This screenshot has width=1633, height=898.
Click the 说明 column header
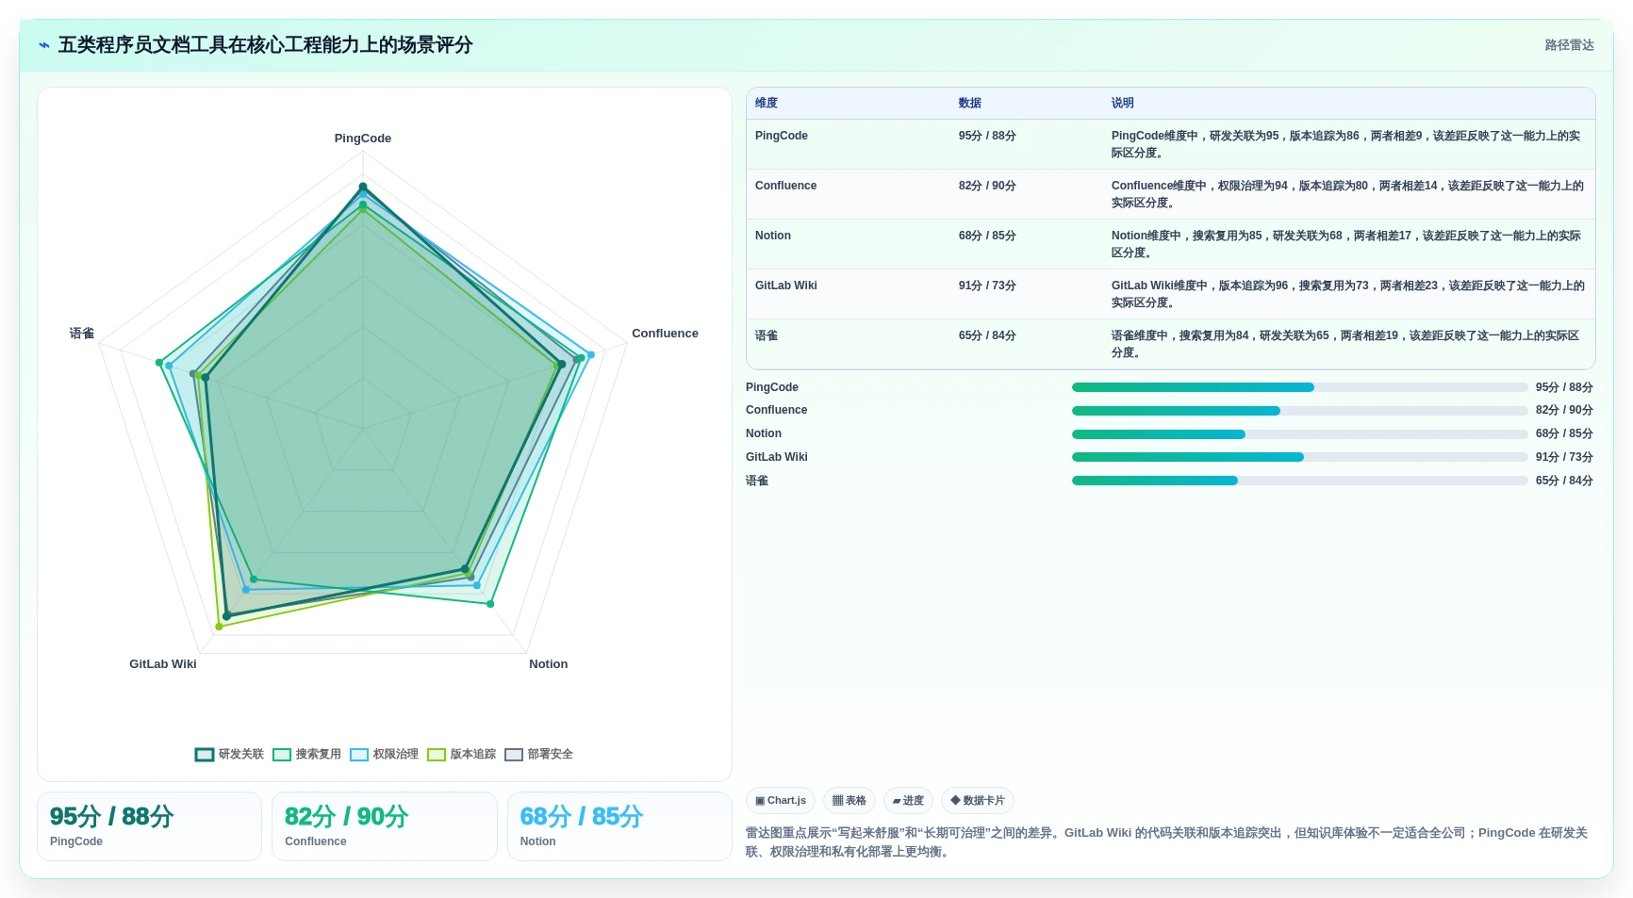(x=1122, y=103)
